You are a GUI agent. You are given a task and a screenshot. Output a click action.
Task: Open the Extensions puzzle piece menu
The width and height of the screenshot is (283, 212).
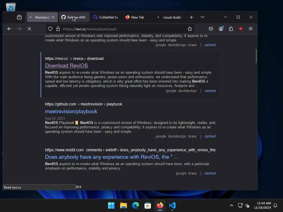(231, 29)
